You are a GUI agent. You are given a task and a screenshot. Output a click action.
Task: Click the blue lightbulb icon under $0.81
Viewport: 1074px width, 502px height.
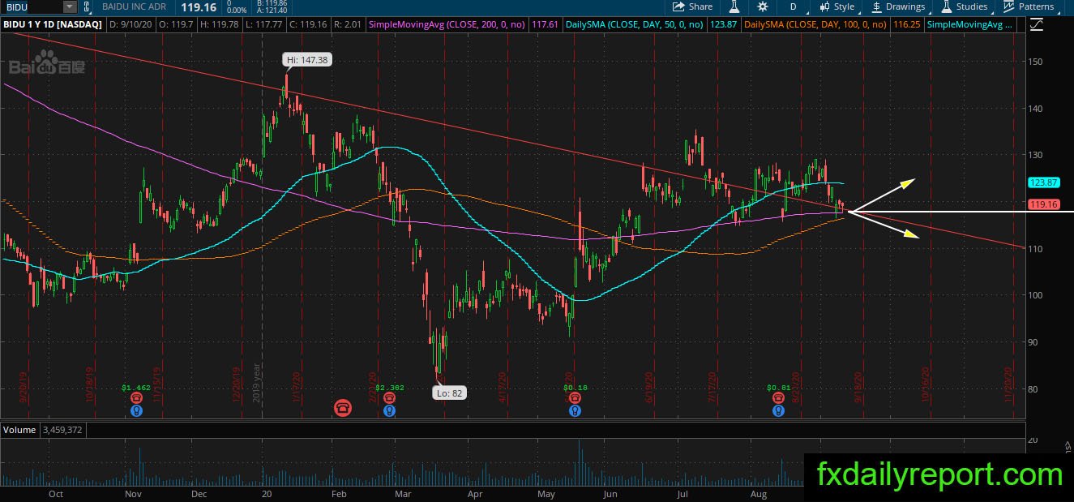pyautogui.click(x=778, y=411)
